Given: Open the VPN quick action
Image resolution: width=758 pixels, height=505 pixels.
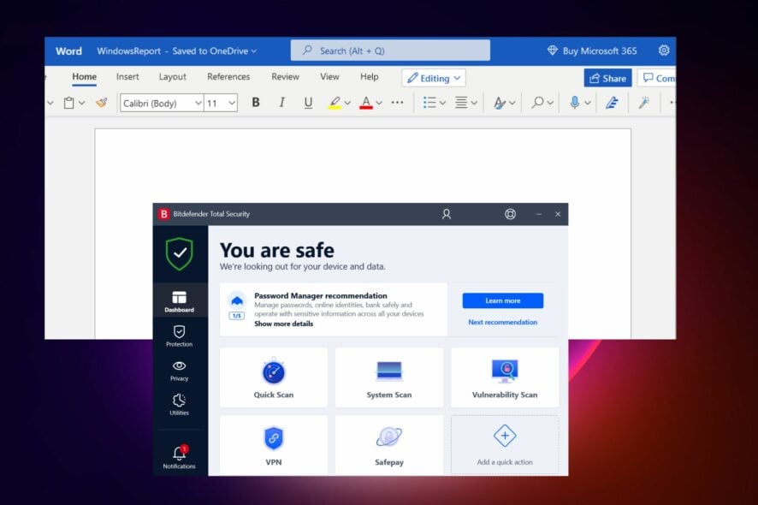Looking at the screenshot, I should [274, 445].
